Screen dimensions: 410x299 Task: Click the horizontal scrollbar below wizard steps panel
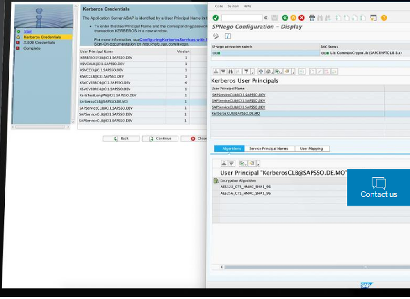point(40,127)
